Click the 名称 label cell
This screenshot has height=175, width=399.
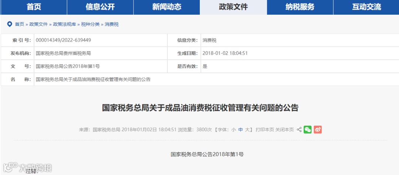pos(18,79)
